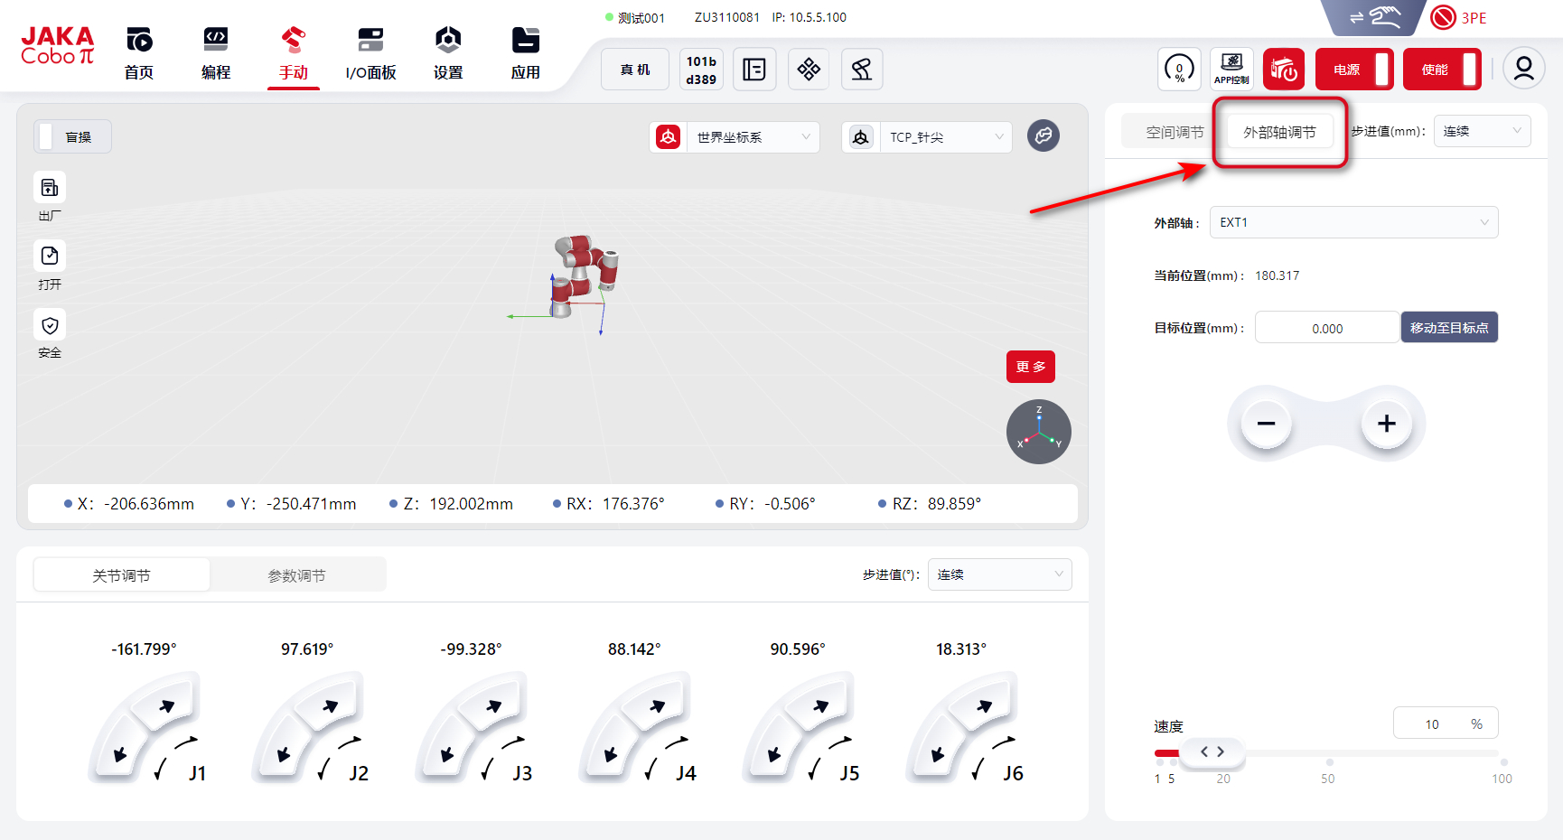Screen dimensions: 1563x840
Task: Expand the 外部轴 EXT1 dropdown
Action: pos(1353,222)
